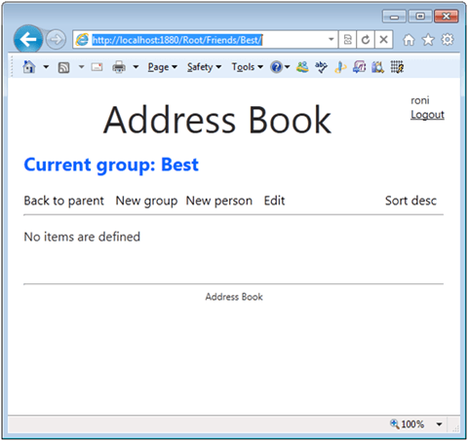The height and width of the screenshot is (441, 468).
Task: Click the browser Back arrow button
Action: [28, 40]
